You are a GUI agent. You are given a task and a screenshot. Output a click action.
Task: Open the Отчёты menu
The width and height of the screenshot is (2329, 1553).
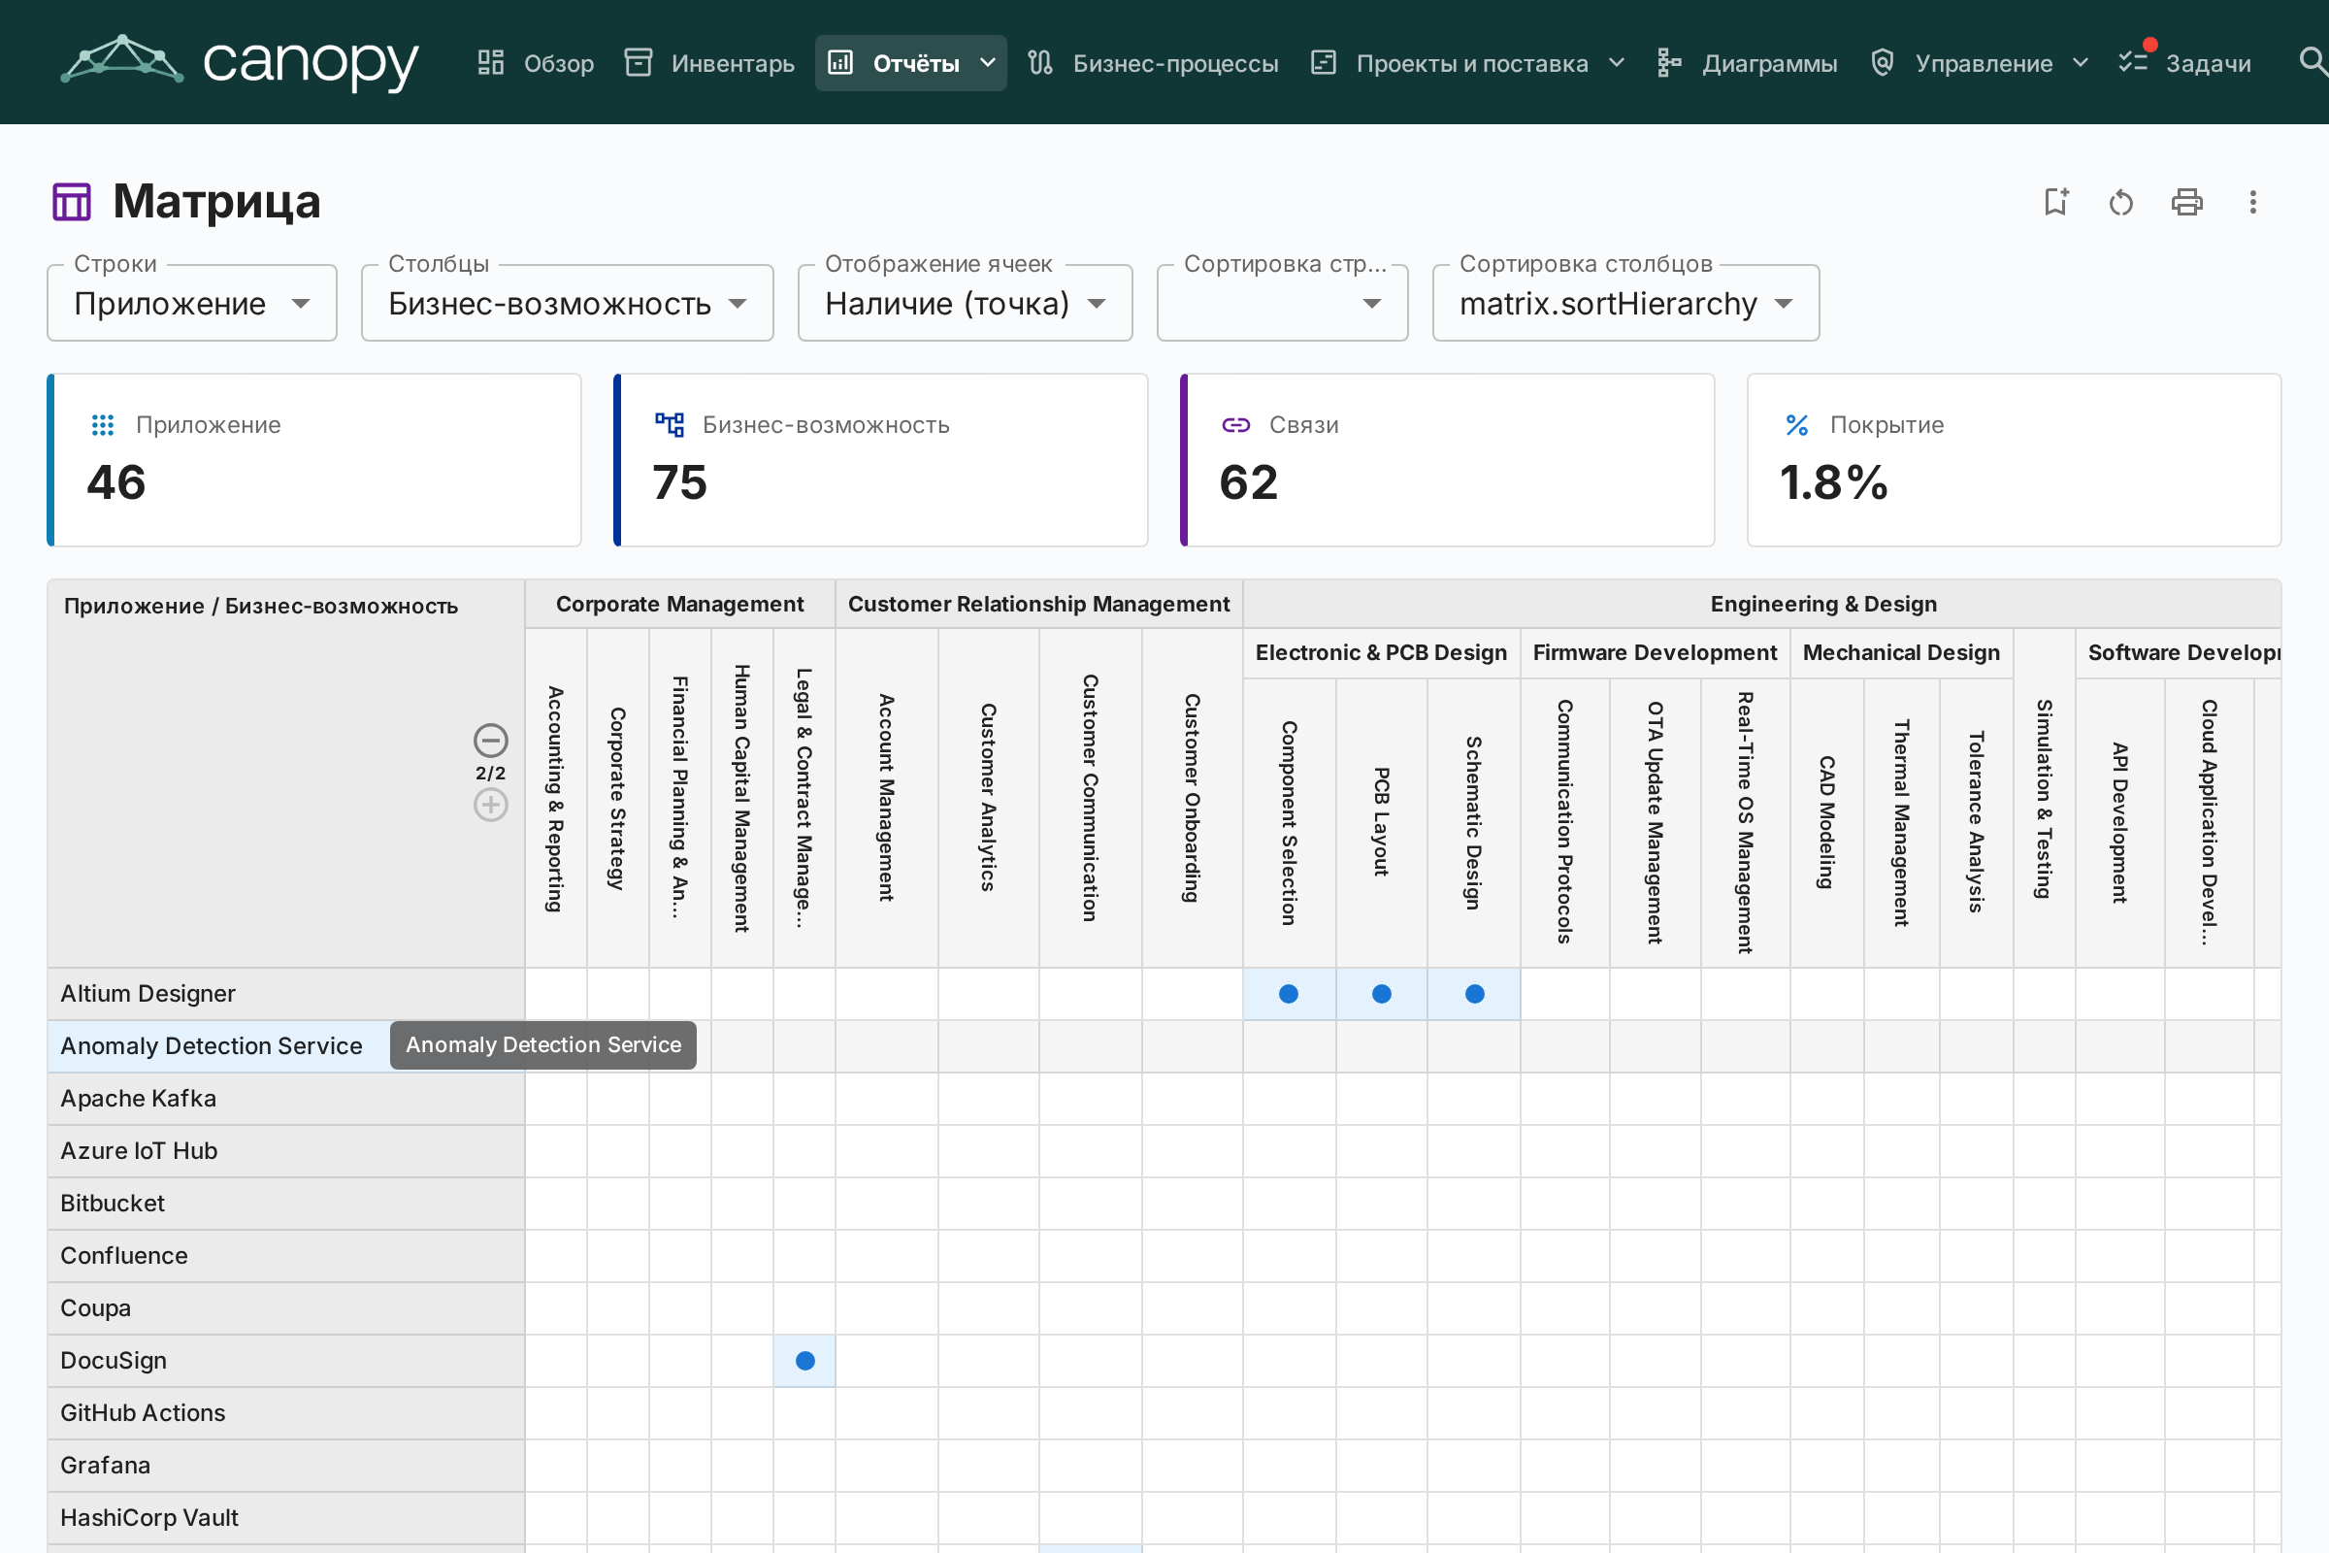pyautogui.click(x=911, y=63)
